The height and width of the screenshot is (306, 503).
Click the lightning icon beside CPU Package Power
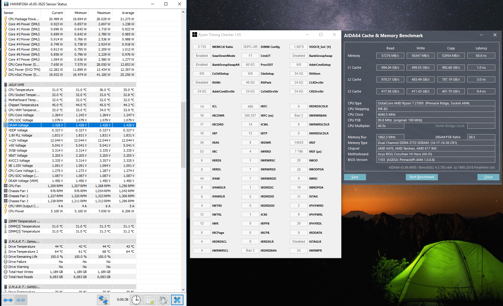pyautogui.click(x=6, y=19)
